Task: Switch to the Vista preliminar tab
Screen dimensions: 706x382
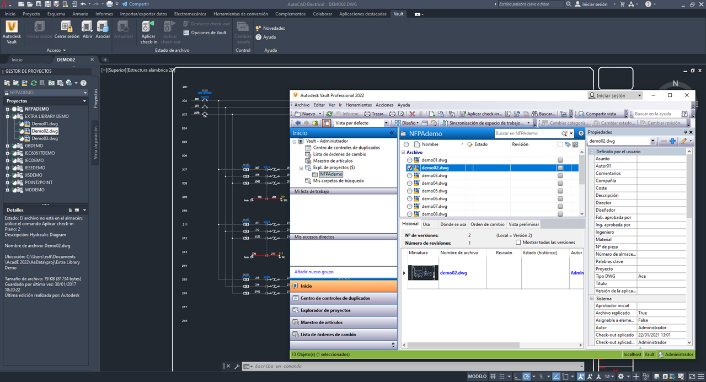Action: pyautogui.click(x=523, y=224)
